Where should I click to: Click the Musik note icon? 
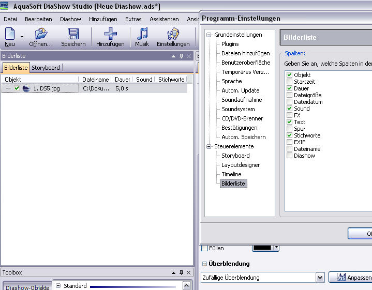pyautogui.click(x=142, y=35)
